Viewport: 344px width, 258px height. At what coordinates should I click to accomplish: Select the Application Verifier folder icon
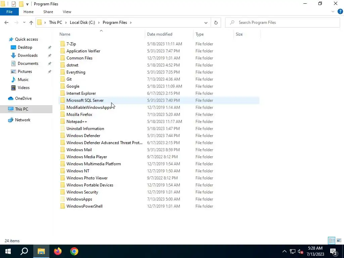click(x=62, y=51)
